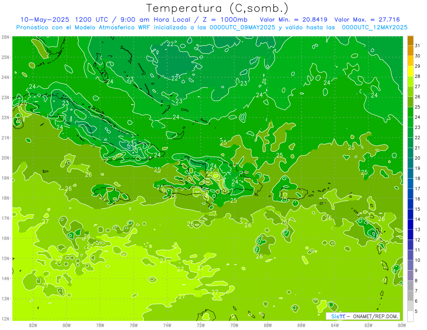The width and height of the screenshot is (427, 330).
Task: Click the colorbar label '12'
Action: (x=418, y=240)
